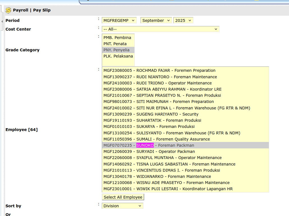Image resolution: width=289 pixels, height=216 pixels.
Task: Pick PLK. Pelaksana grade category
Action: point(118,56)
